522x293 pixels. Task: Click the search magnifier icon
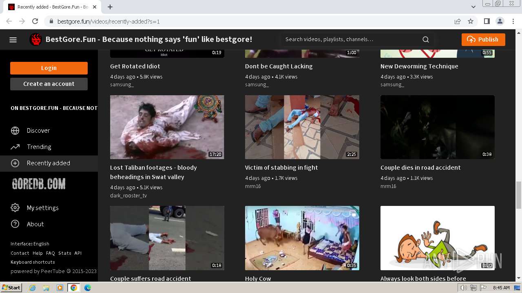pyautogui.click(x=426, y=39)
